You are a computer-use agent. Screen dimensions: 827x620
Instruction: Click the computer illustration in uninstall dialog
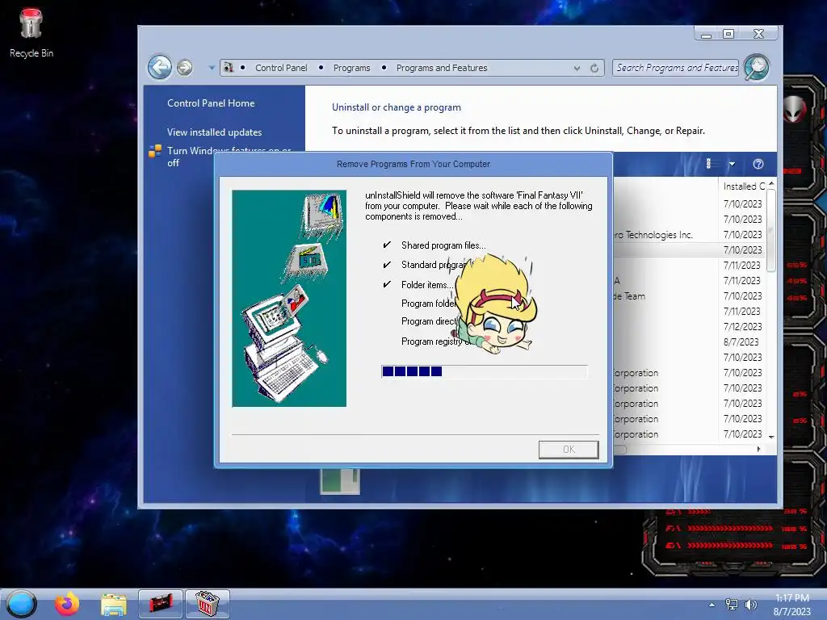pyautogui.click(x=289, y=299)
